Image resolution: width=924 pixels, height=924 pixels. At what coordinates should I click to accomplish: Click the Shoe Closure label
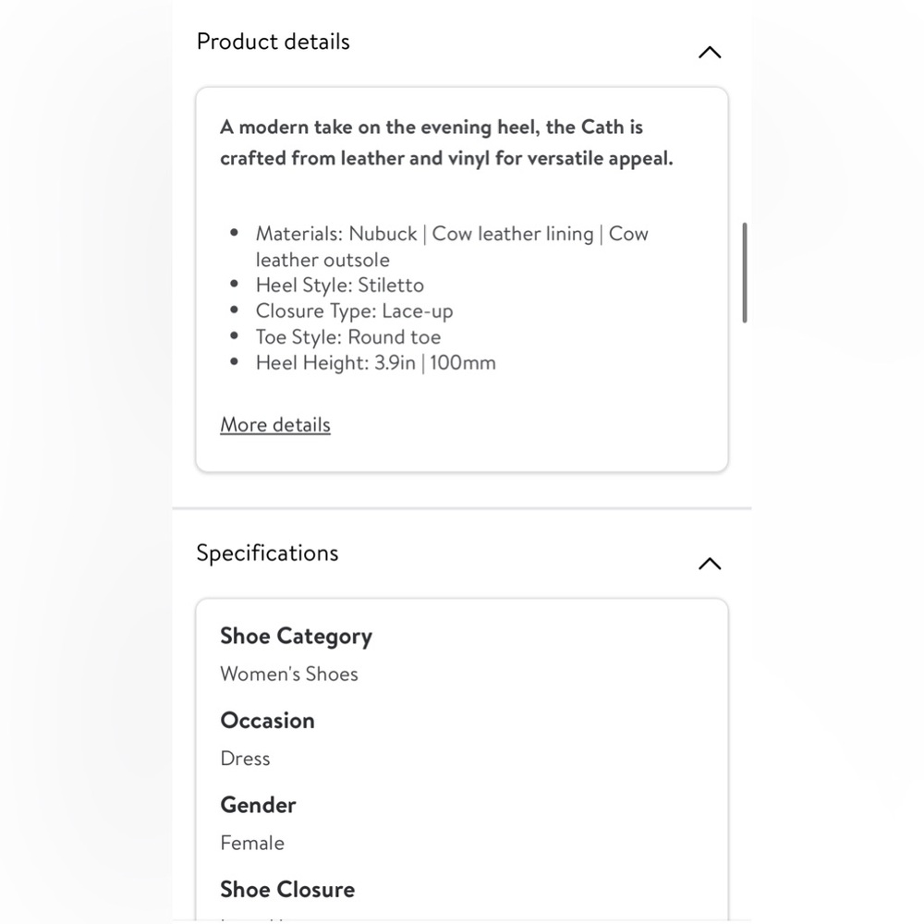pos(286,890)
